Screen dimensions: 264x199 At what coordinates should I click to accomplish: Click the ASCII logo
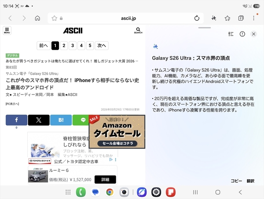73,31
